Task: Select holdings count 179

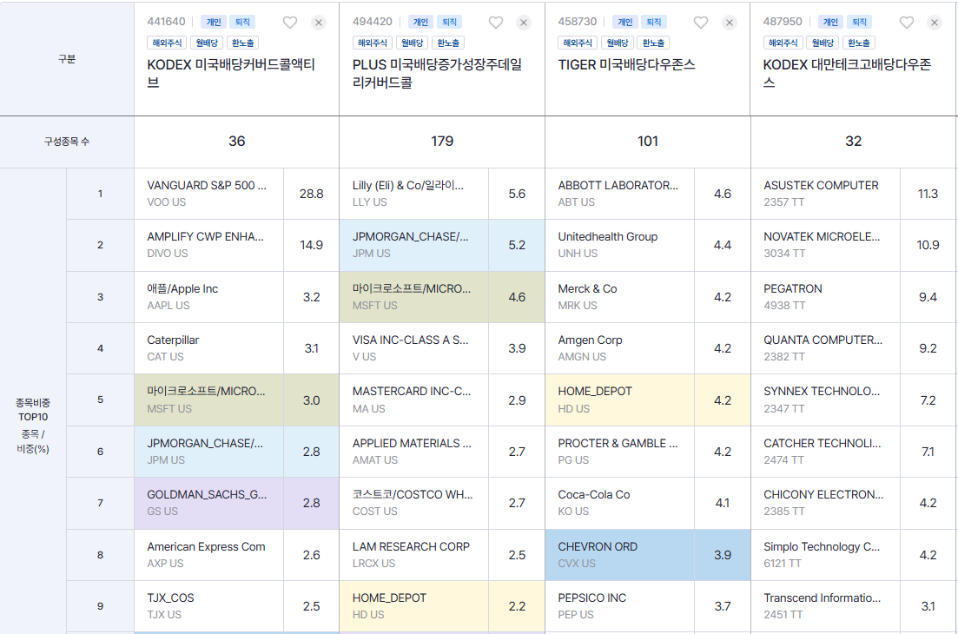Action: point(442,141)
